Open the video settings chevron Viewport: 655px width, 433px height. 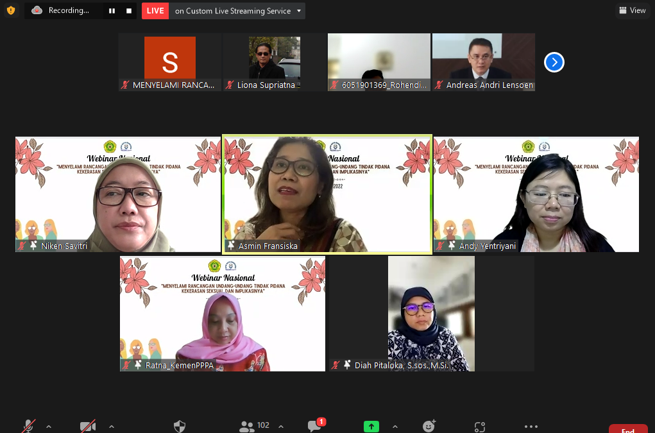(x=111, y=426)
